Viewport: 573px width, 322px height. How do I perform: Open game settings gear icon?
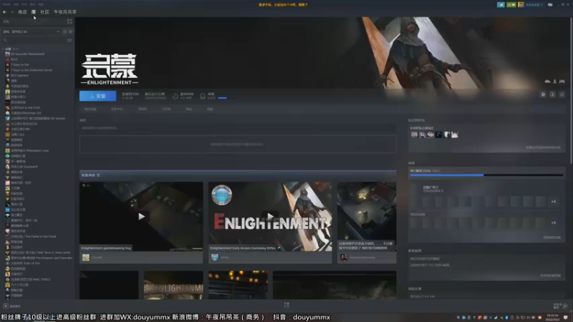(x=543, y=94)
